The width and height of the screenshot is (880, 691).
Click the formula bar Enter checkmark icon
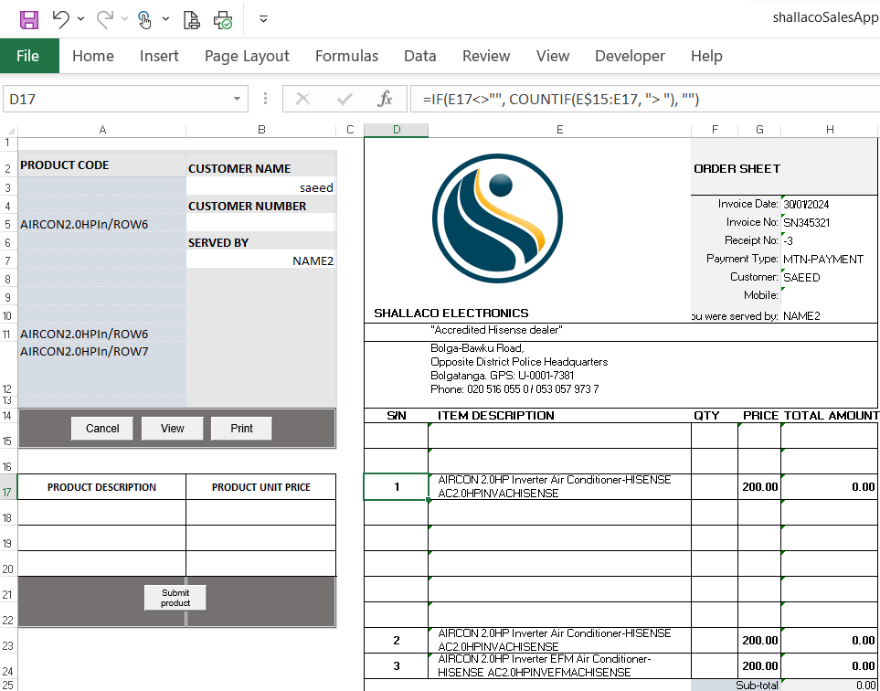(344, 100)
